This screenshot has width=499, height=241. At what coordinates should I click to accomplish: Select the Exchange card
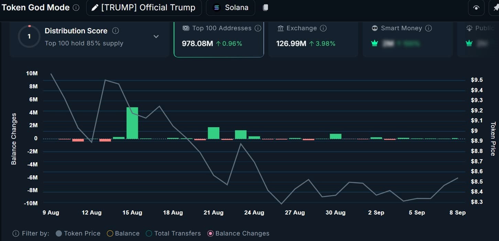(x=313, y=39)
